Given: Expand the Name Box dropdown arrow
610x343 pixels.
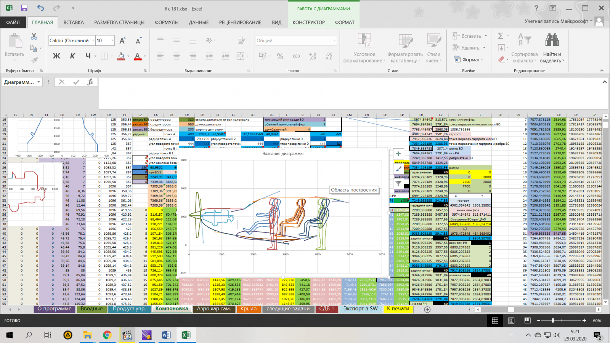Looking at the screenshot, I should (39, 82).
